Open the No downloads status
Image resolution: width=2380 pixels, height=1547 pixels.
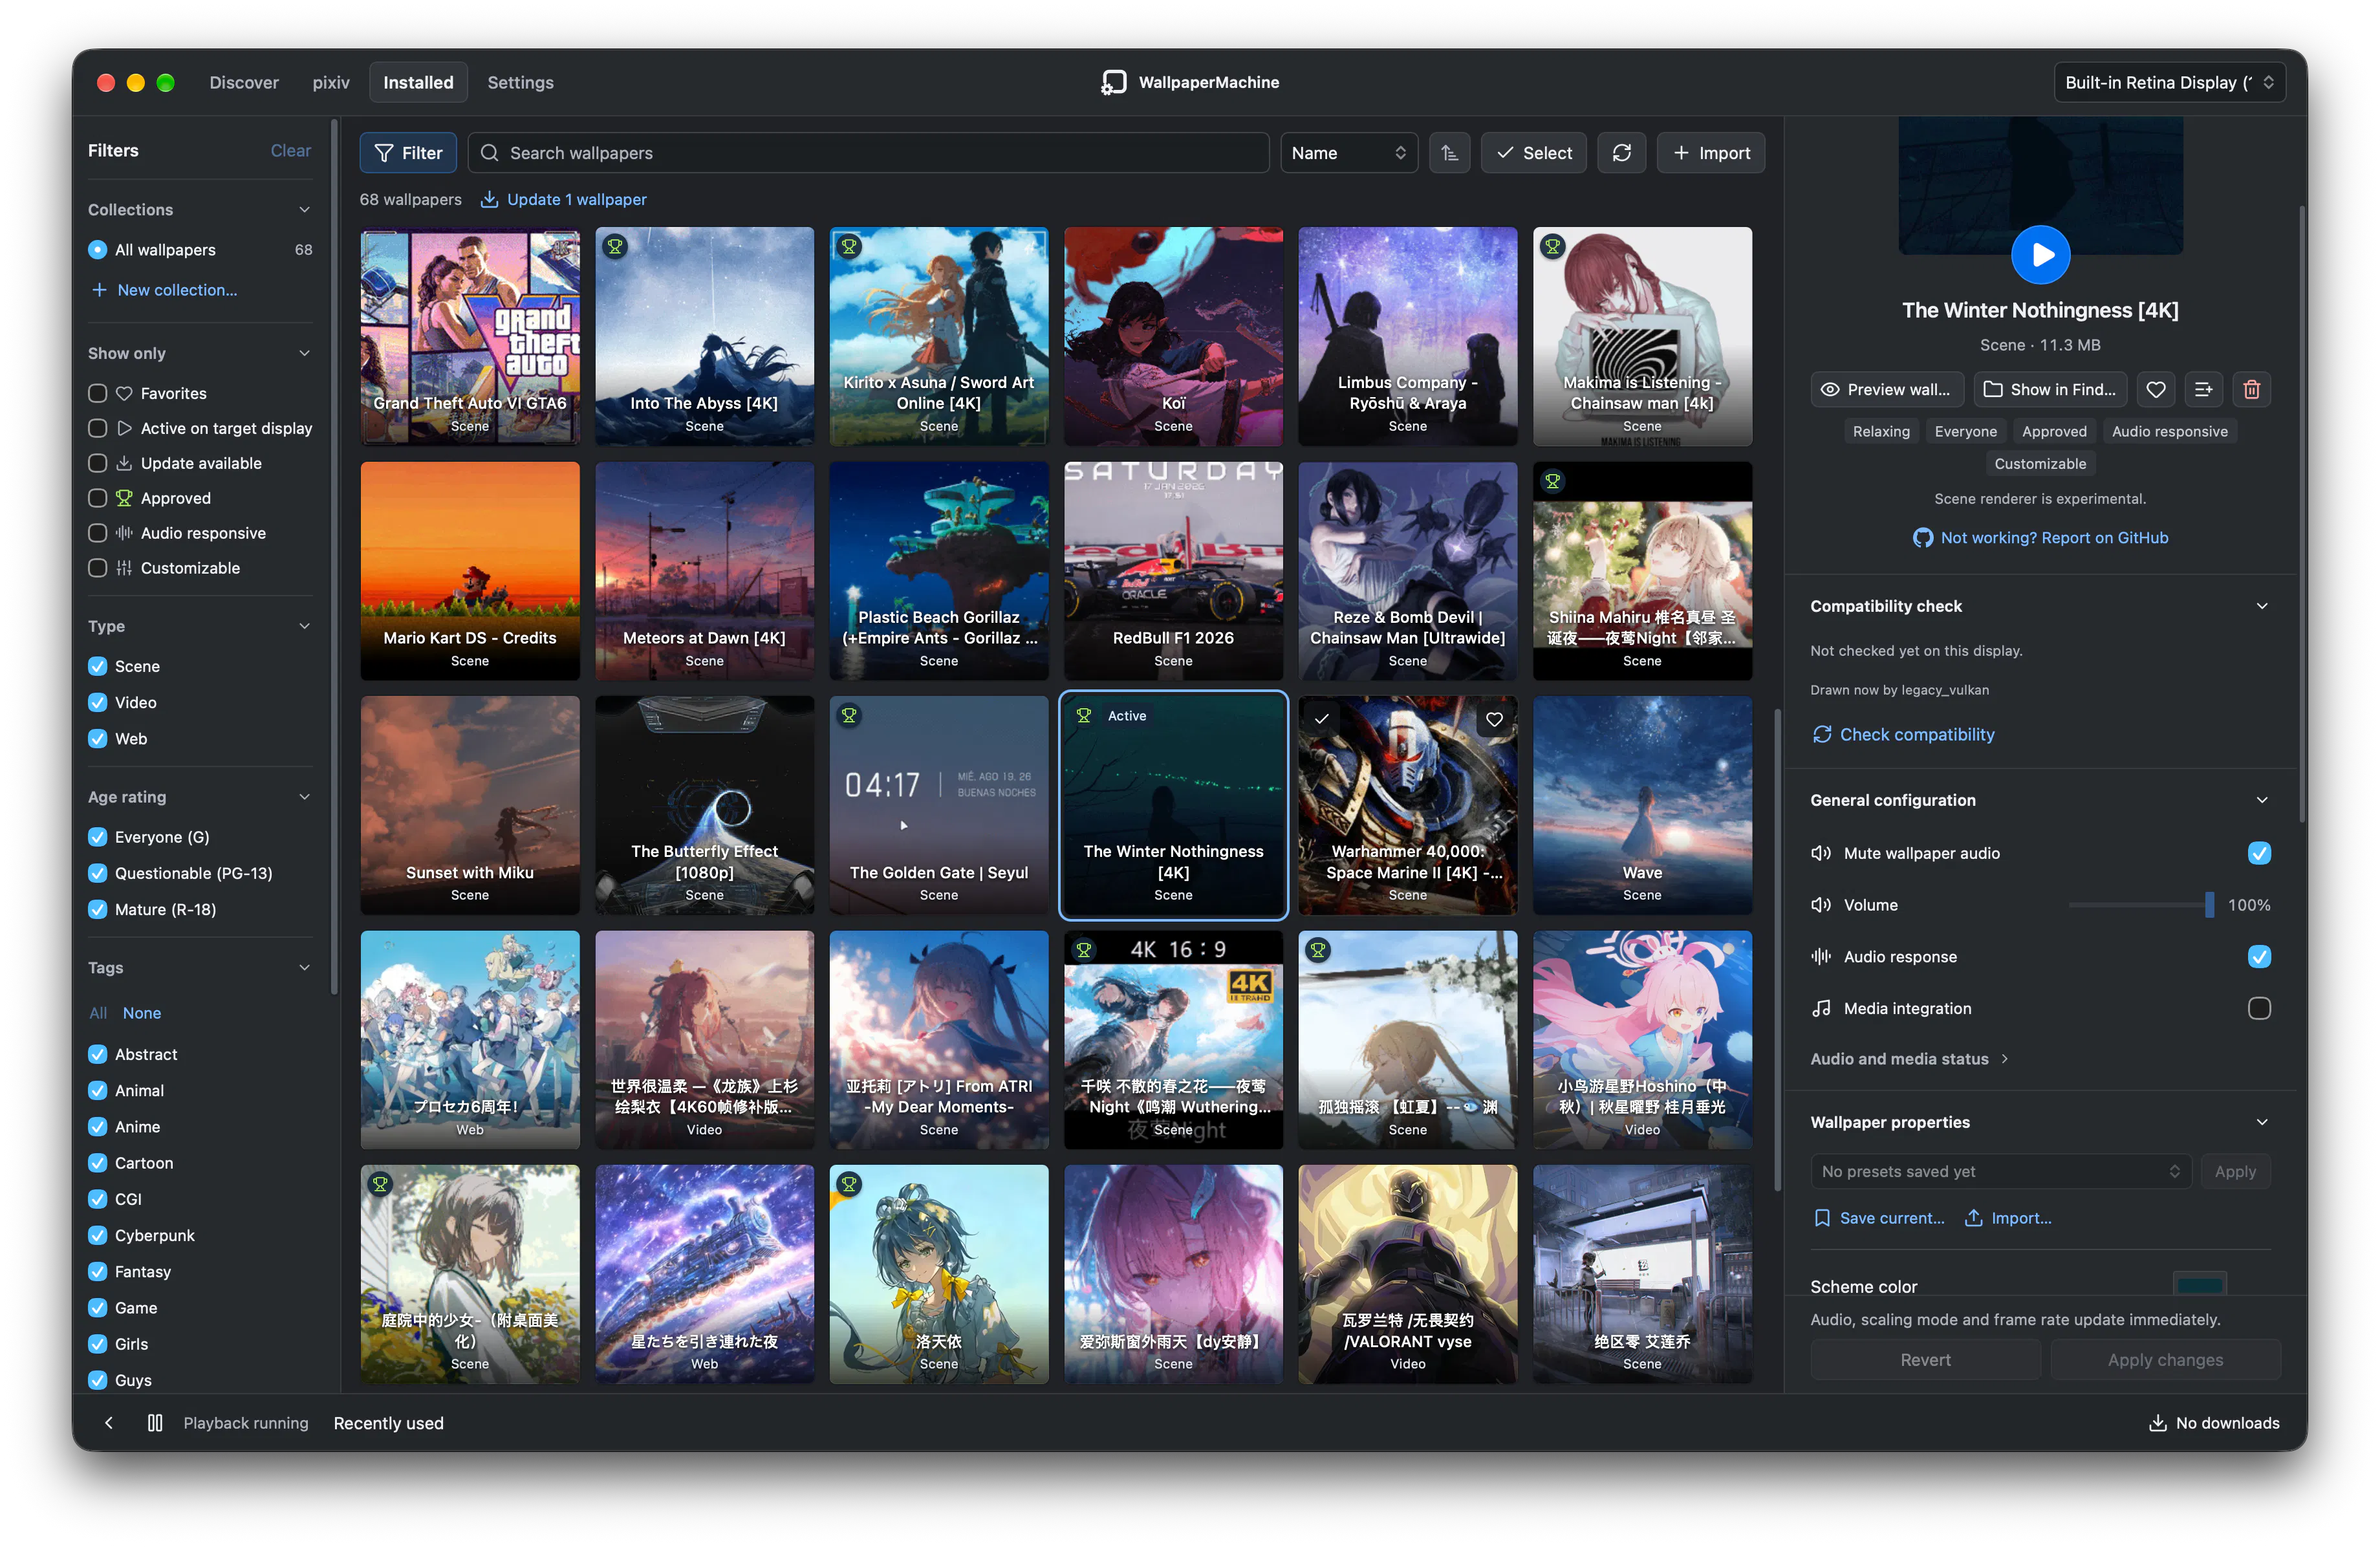[x=2213, y=1422]
